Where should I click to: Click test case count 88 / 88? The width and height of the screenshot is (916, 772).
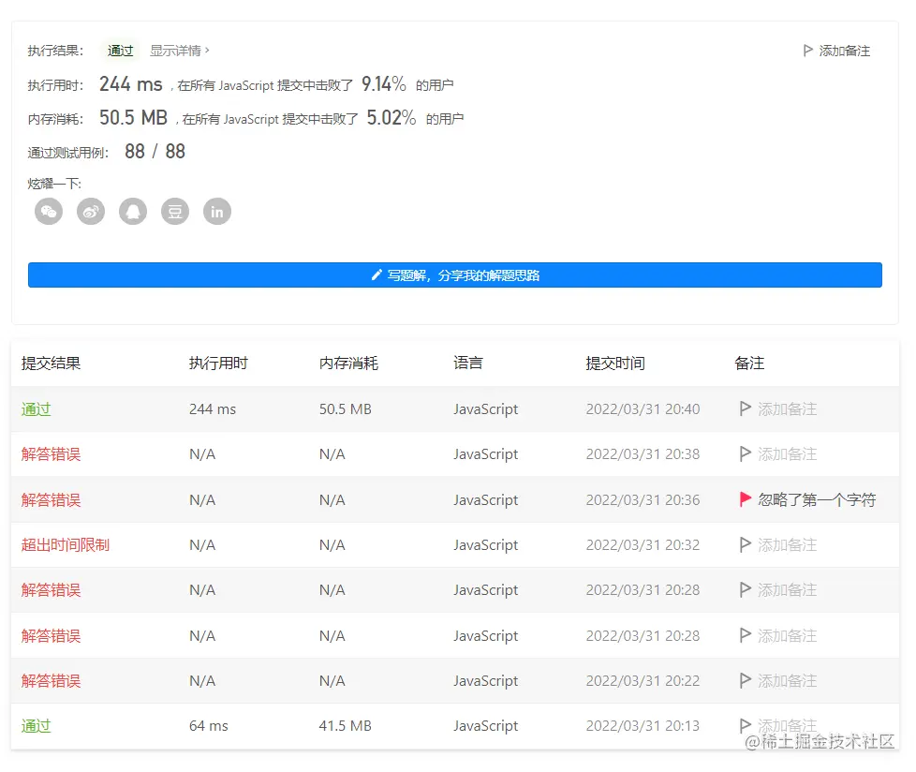point(155,152)
